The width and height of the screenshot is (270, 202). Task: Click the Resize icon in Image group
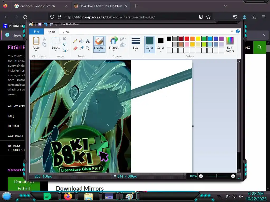click(64, 44)
